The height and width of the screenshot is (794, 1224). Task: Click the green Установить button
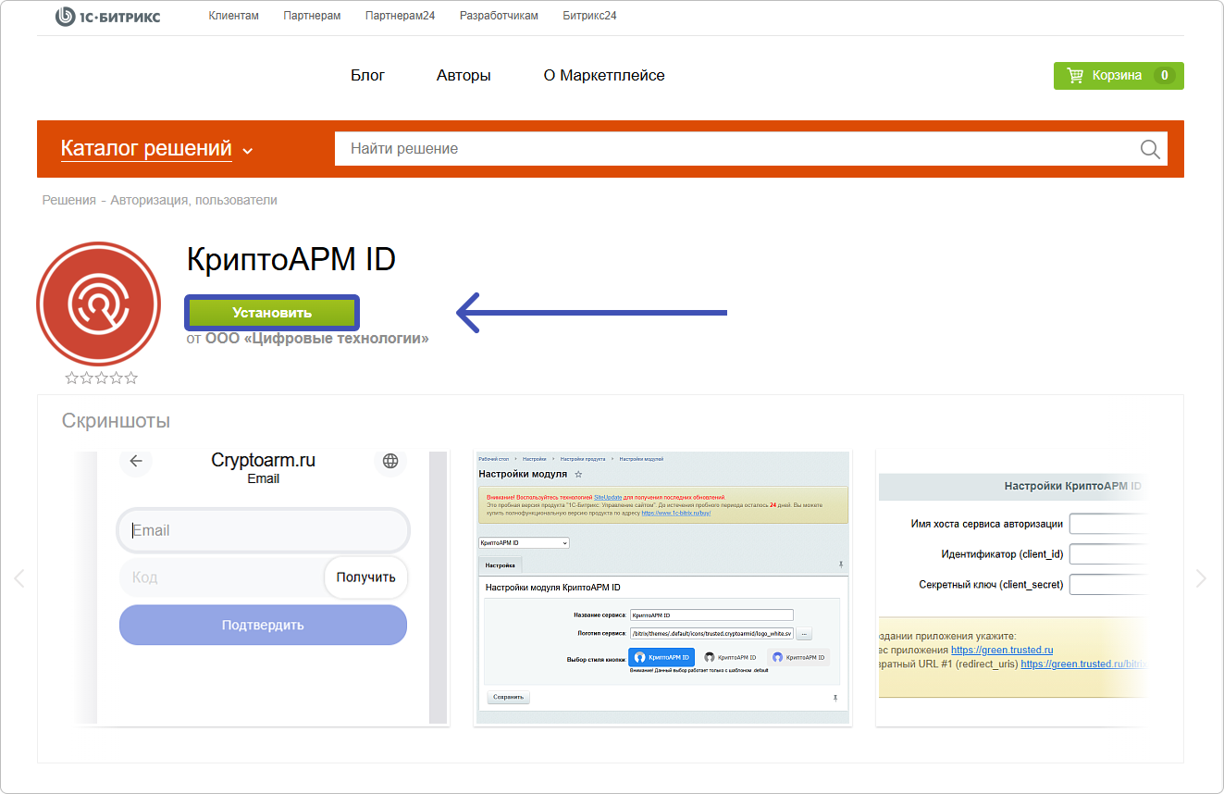[x=272, y=313]
